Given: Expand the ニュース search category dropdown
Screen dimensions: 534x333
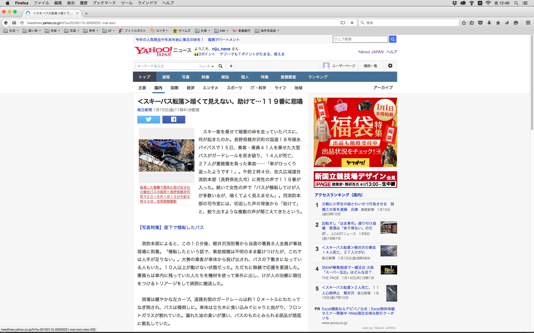Looking at the screenshot, I should (206, 66).
